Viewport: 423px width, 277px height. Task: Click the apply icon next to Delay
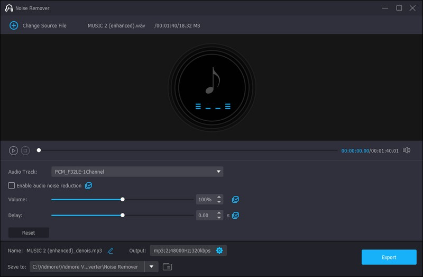(236, 216)
